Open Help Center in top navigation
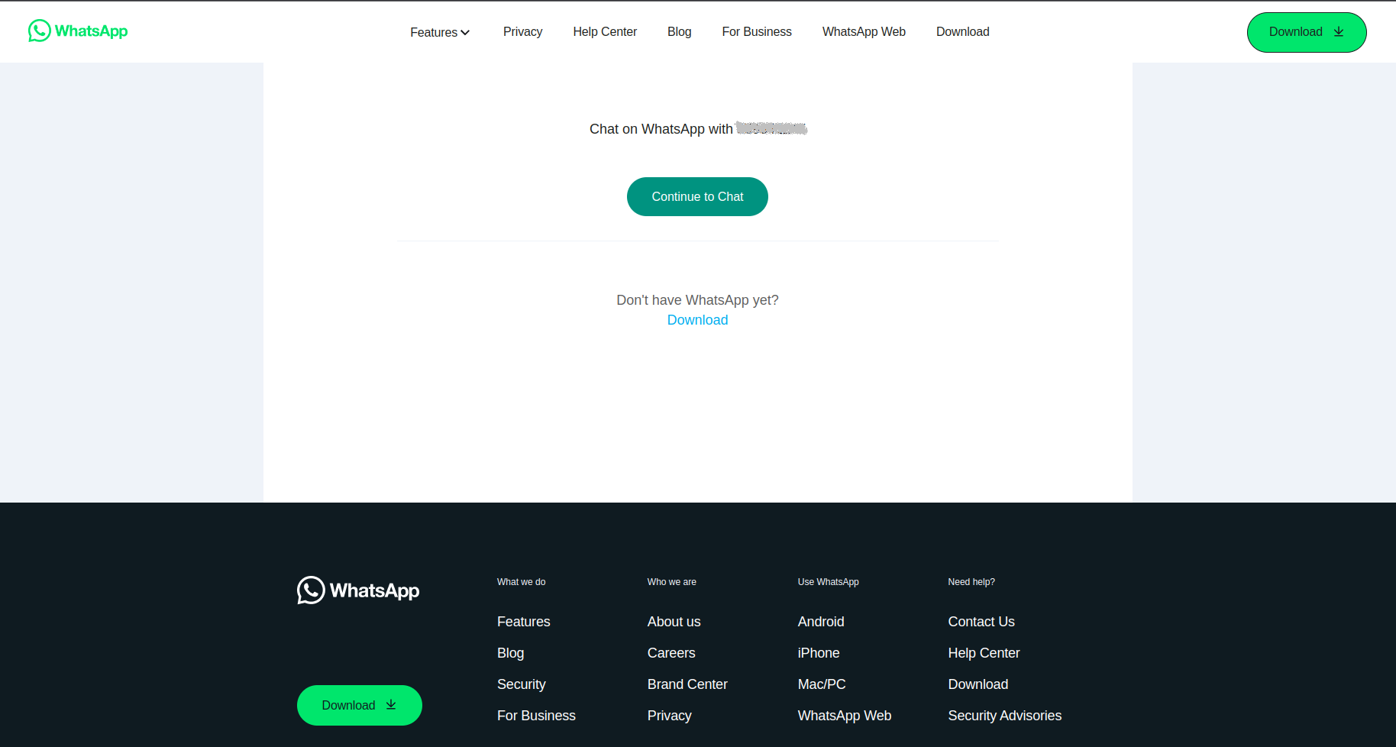Viewport: 1396px width, 747px height. (x=605, y=32)
